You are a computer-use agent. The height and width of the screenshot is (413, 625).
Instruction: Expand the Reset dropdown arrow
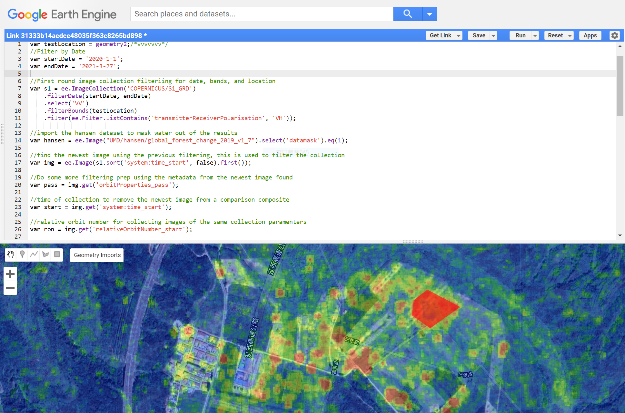pos(570,36)
